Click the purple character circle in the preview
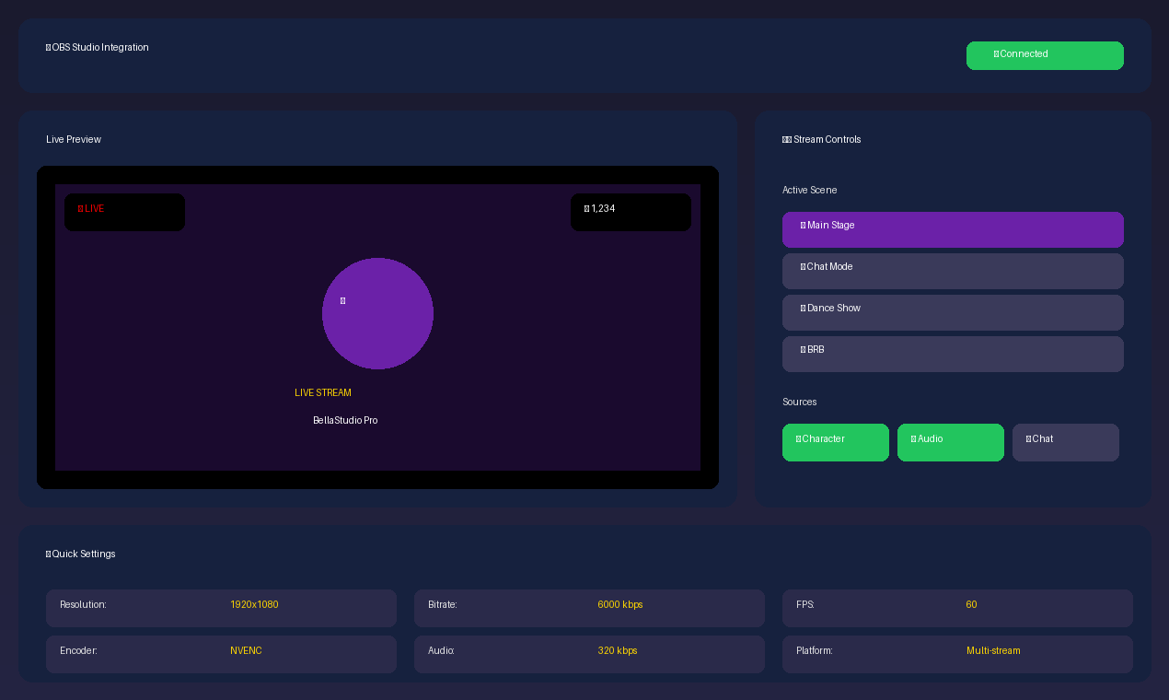The image size is (1169, 700). [377, 313]
